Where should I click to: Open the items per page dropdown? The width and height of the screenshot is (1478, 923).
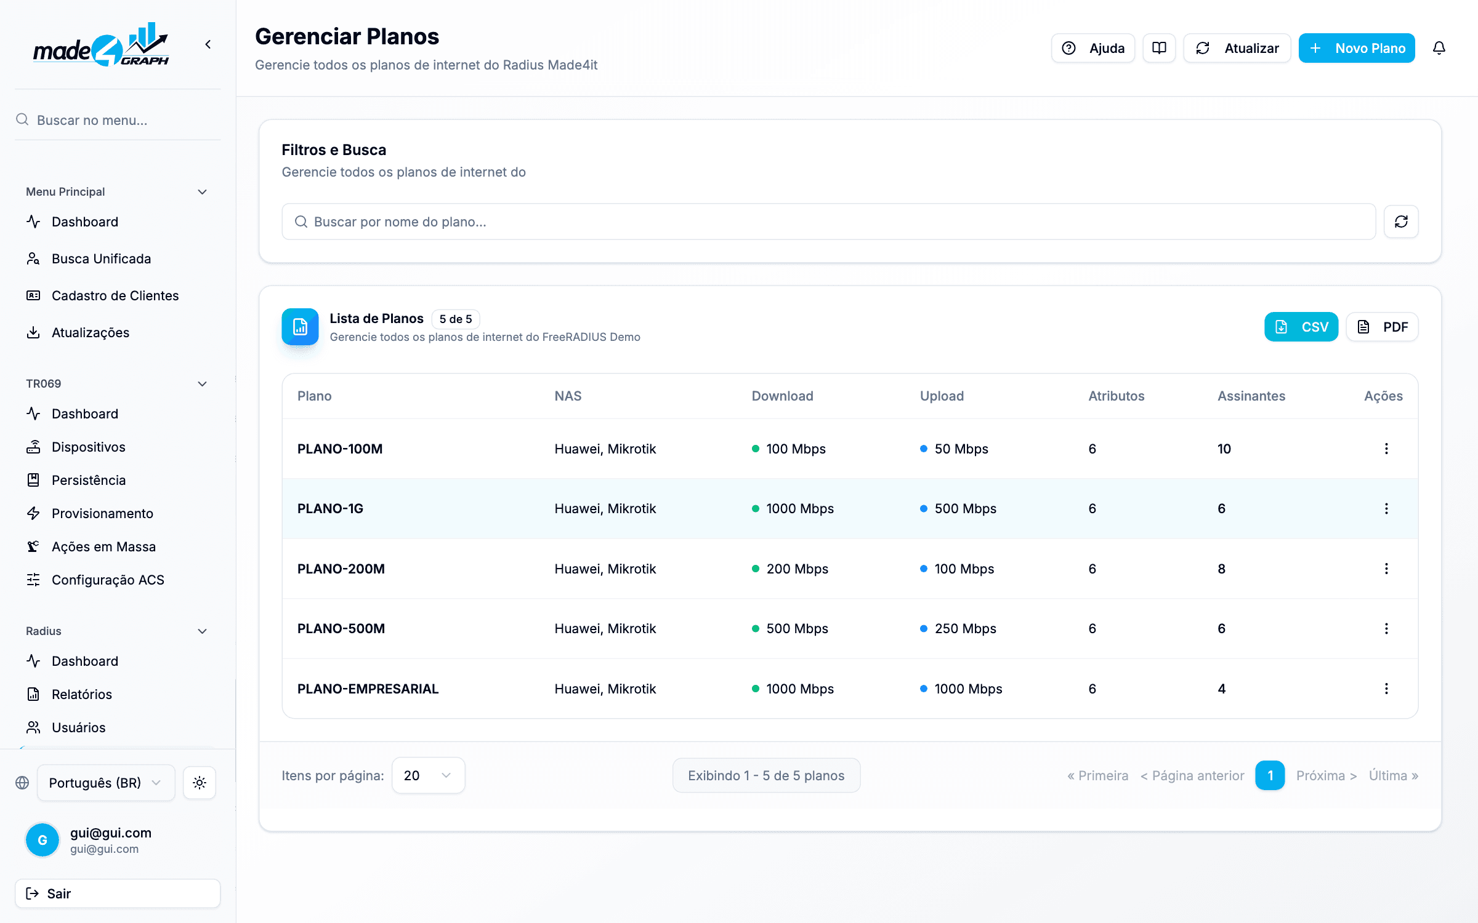pyautogui.click(x=428, y=775)
